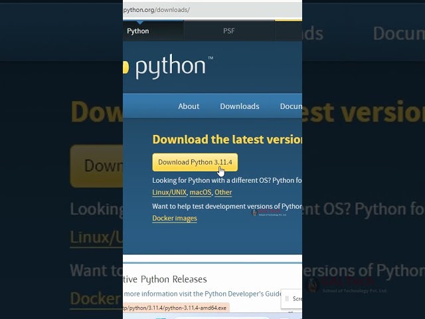Click the python.org/downloads address bar
The height and width of the screenshot is (319, 425).
(212, 10)
